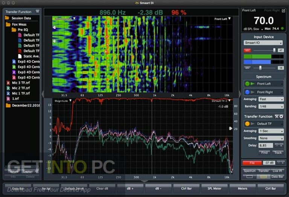This screenshot has width=289, height=197.
Task: Switch to Spectrum view
Action: tap(249, 171)
